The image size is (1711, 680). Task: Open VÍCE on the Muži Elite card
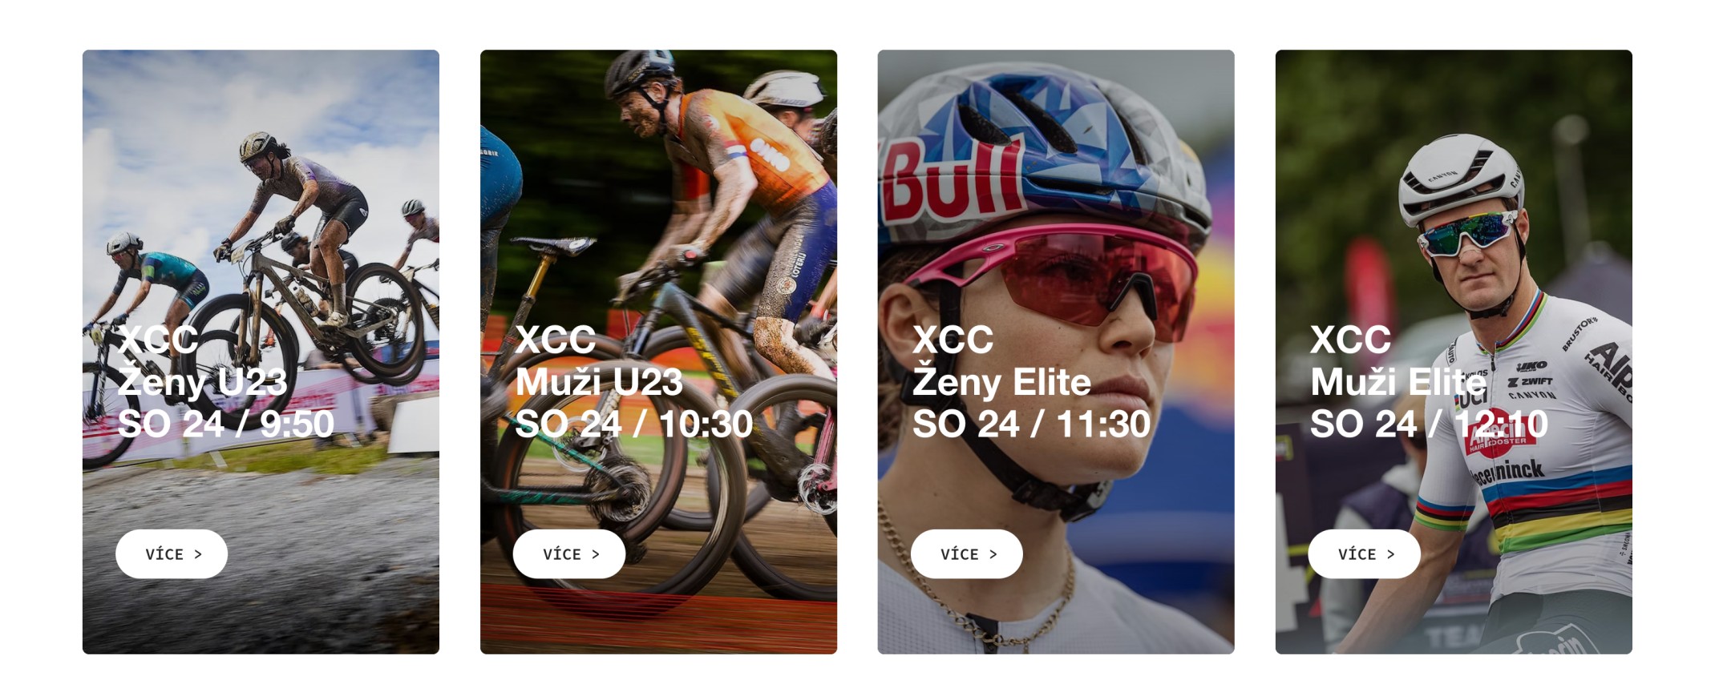click(x=1365, y=553)
